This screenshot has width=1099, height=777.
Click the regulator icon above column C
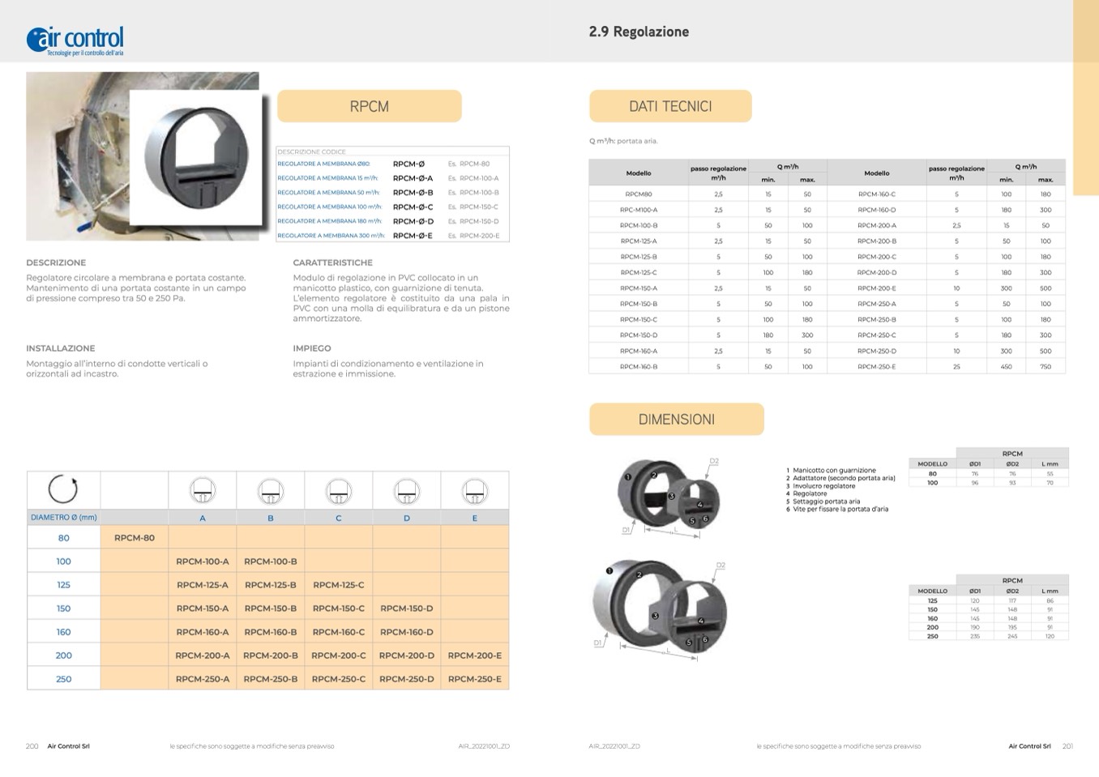[x=338, y=490]
